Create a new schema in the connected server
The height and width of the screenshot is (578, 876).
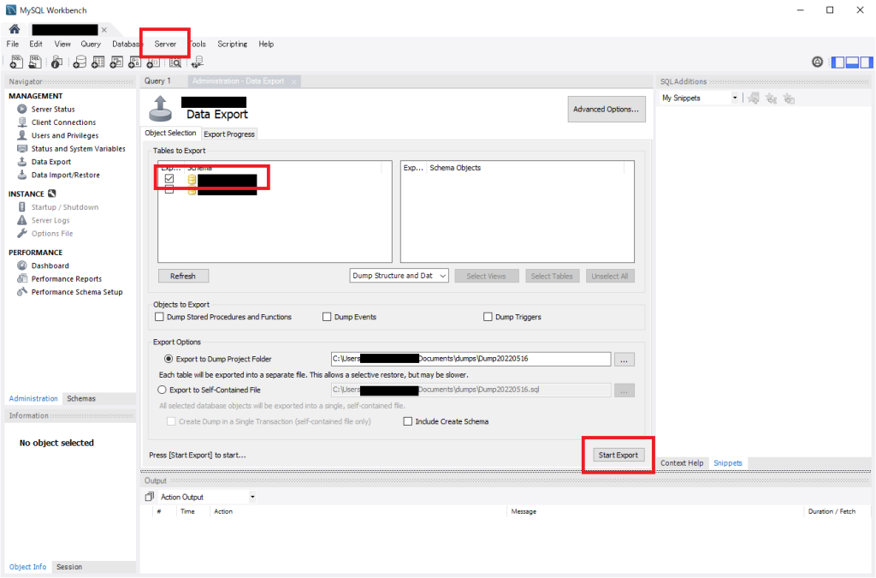point(79,62)
